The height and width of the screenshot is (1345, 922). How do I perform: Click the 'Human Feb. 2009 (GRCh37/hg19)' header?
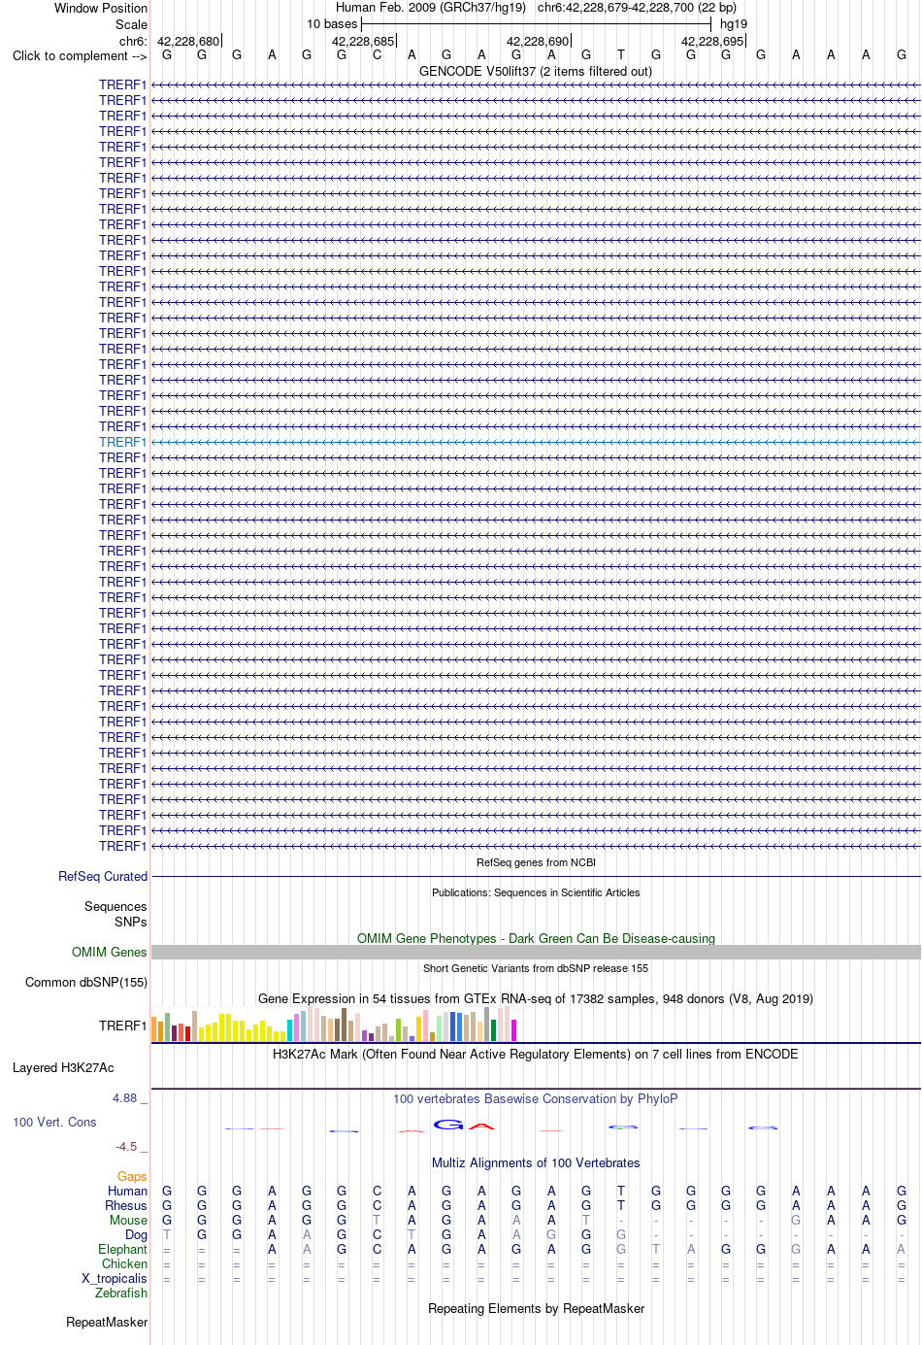(431, 7)
